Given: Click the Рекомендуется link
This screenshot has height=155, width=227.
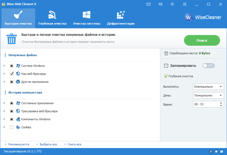Looking at the screenshot, I should [19, 144].
